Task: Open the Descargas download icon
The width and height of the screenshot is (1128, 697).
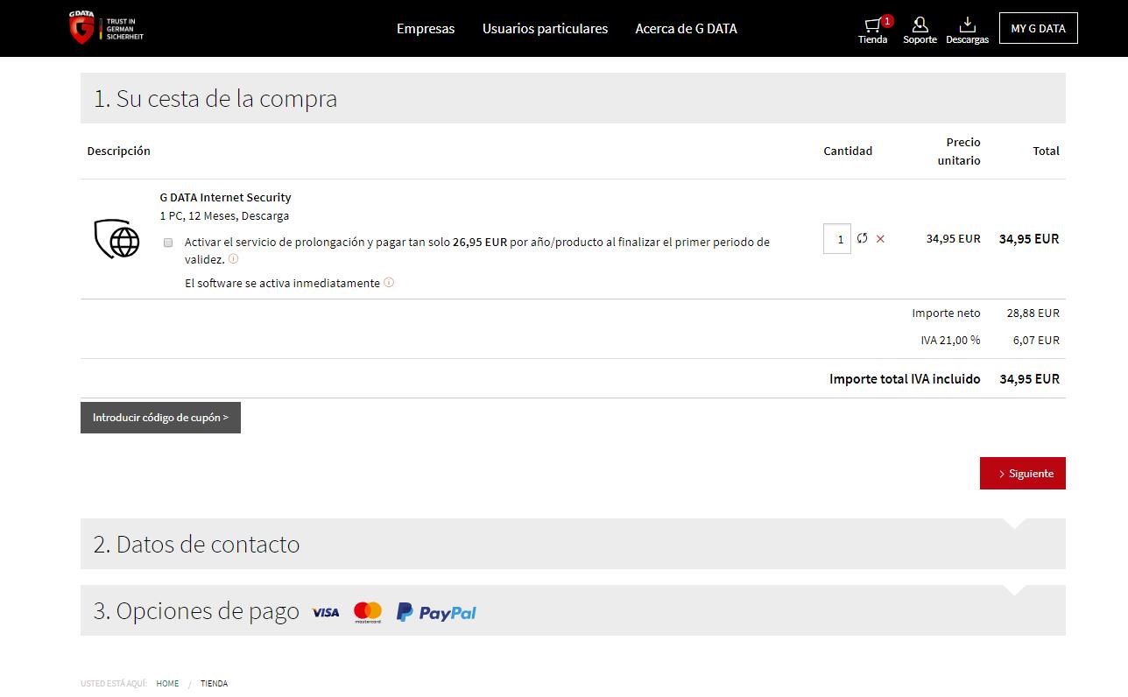Action: [967, 29]
